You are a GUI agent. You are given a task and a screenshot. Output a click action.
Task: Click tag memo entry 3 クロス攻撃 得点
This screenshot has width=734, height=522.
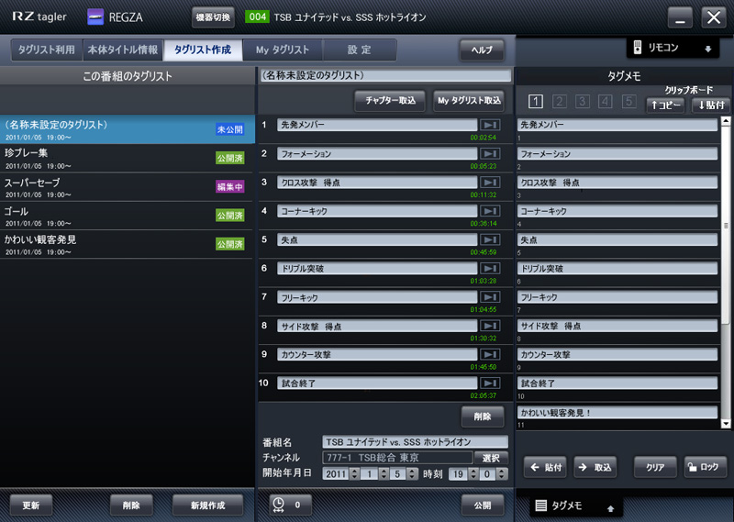[617, 183]
